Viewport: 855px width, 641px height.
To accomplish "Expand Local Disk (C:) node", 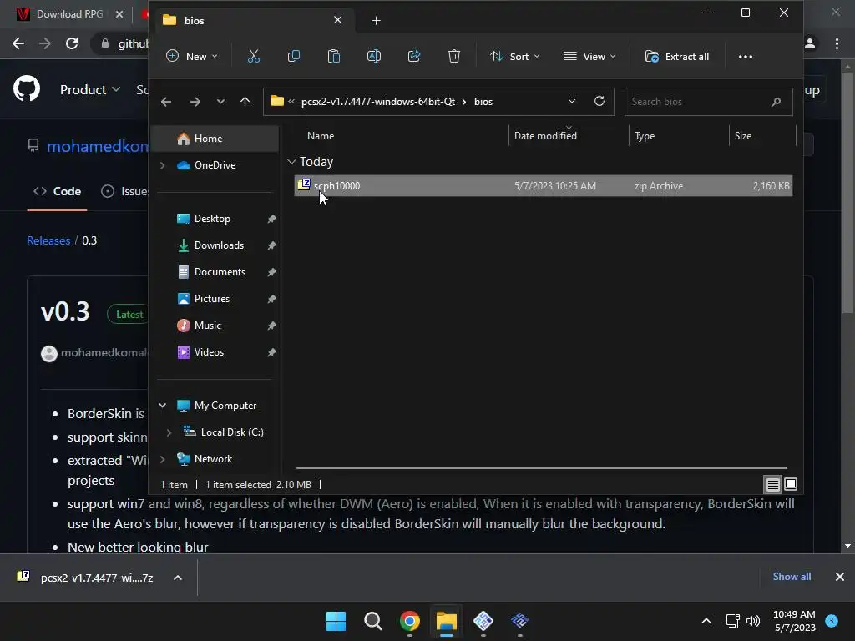I will [x=169, y=432].
